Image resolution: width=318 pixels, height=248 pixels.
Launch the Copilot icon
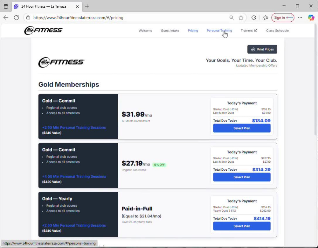tap(311, 18)
